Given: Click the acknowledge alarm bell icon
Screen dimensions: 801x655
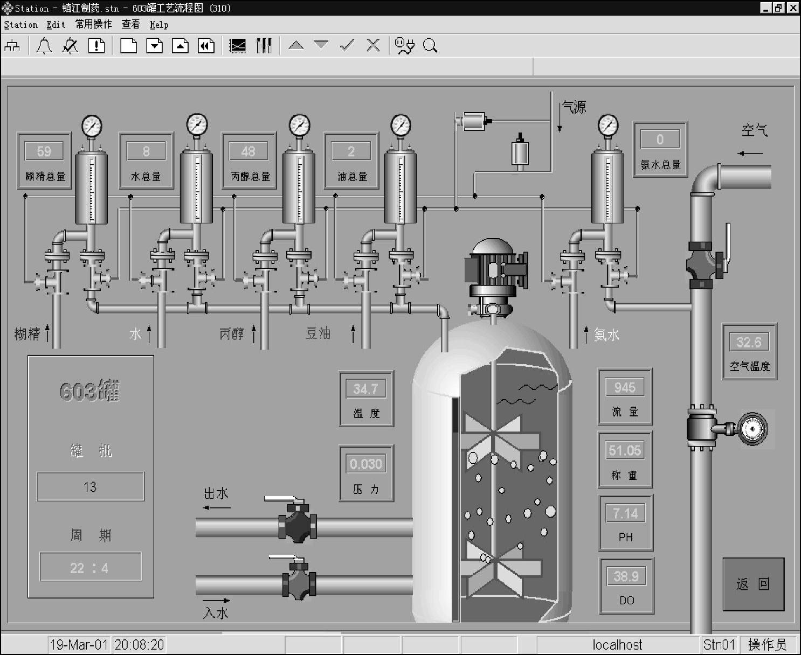Looking at the screenshot, I should click(70, 46).
